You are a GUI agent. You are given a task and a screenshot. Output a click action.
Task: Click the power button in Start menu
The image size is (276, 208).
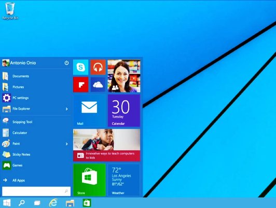66,62
